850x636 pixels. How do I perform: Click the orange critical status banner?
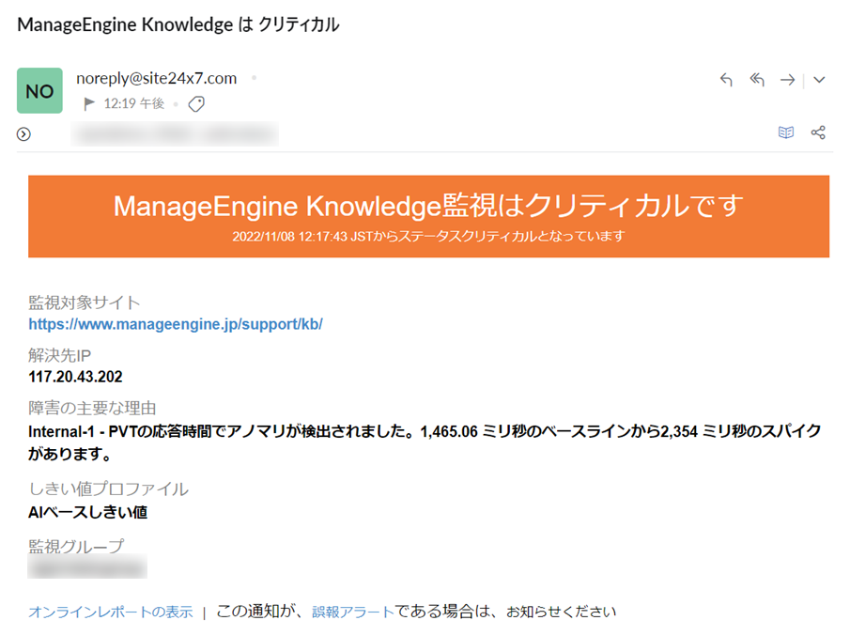tap(428, 216)
